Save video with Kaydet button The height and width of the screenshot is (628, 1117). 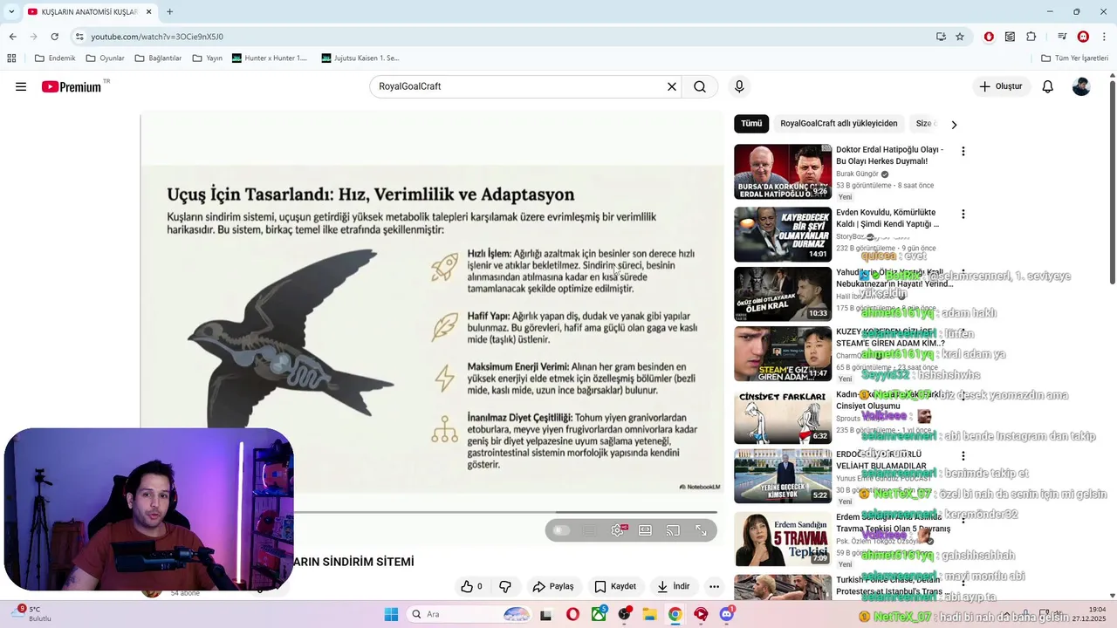615,586
